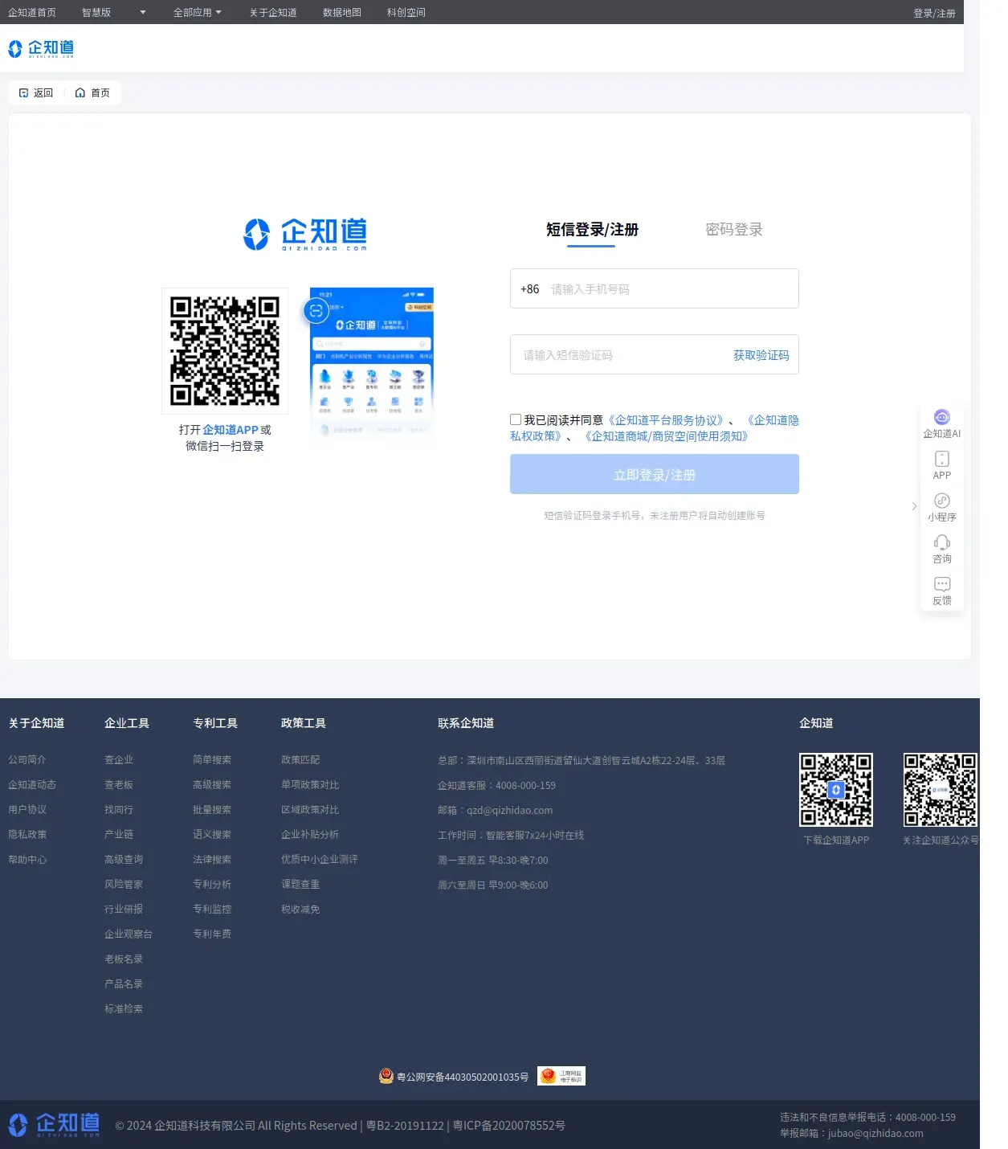
Task: Open the 《企知道平台服务协议》 link
Action: (666, 420)
